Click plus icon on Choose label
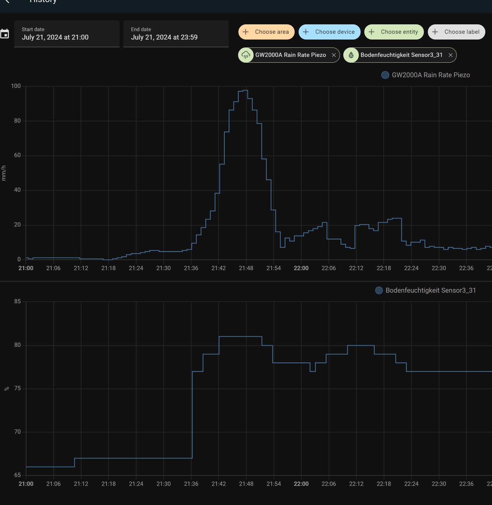Image resolution: width=492 pixels, height=505 pixels. (435, 32)
